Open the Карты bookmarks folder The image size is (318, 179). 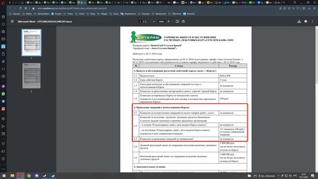[x=27, y=14]
